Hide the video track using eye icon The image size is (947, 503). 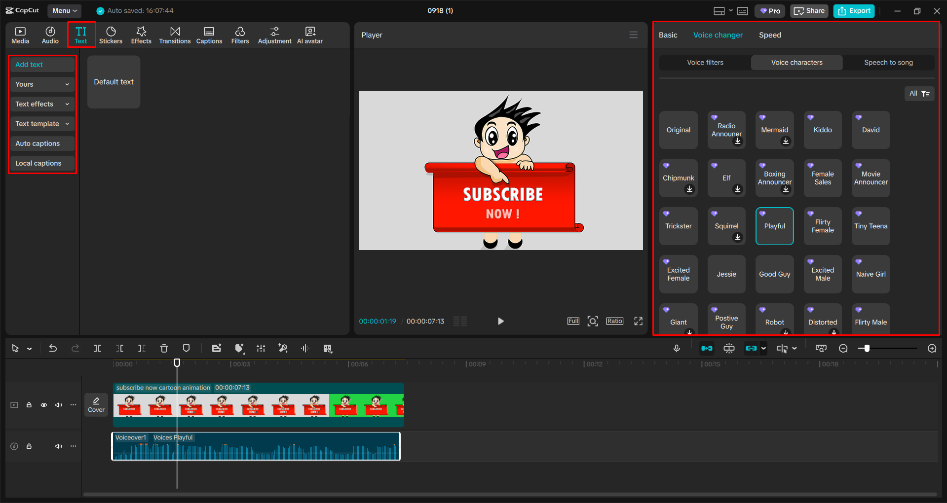point(44,405)
